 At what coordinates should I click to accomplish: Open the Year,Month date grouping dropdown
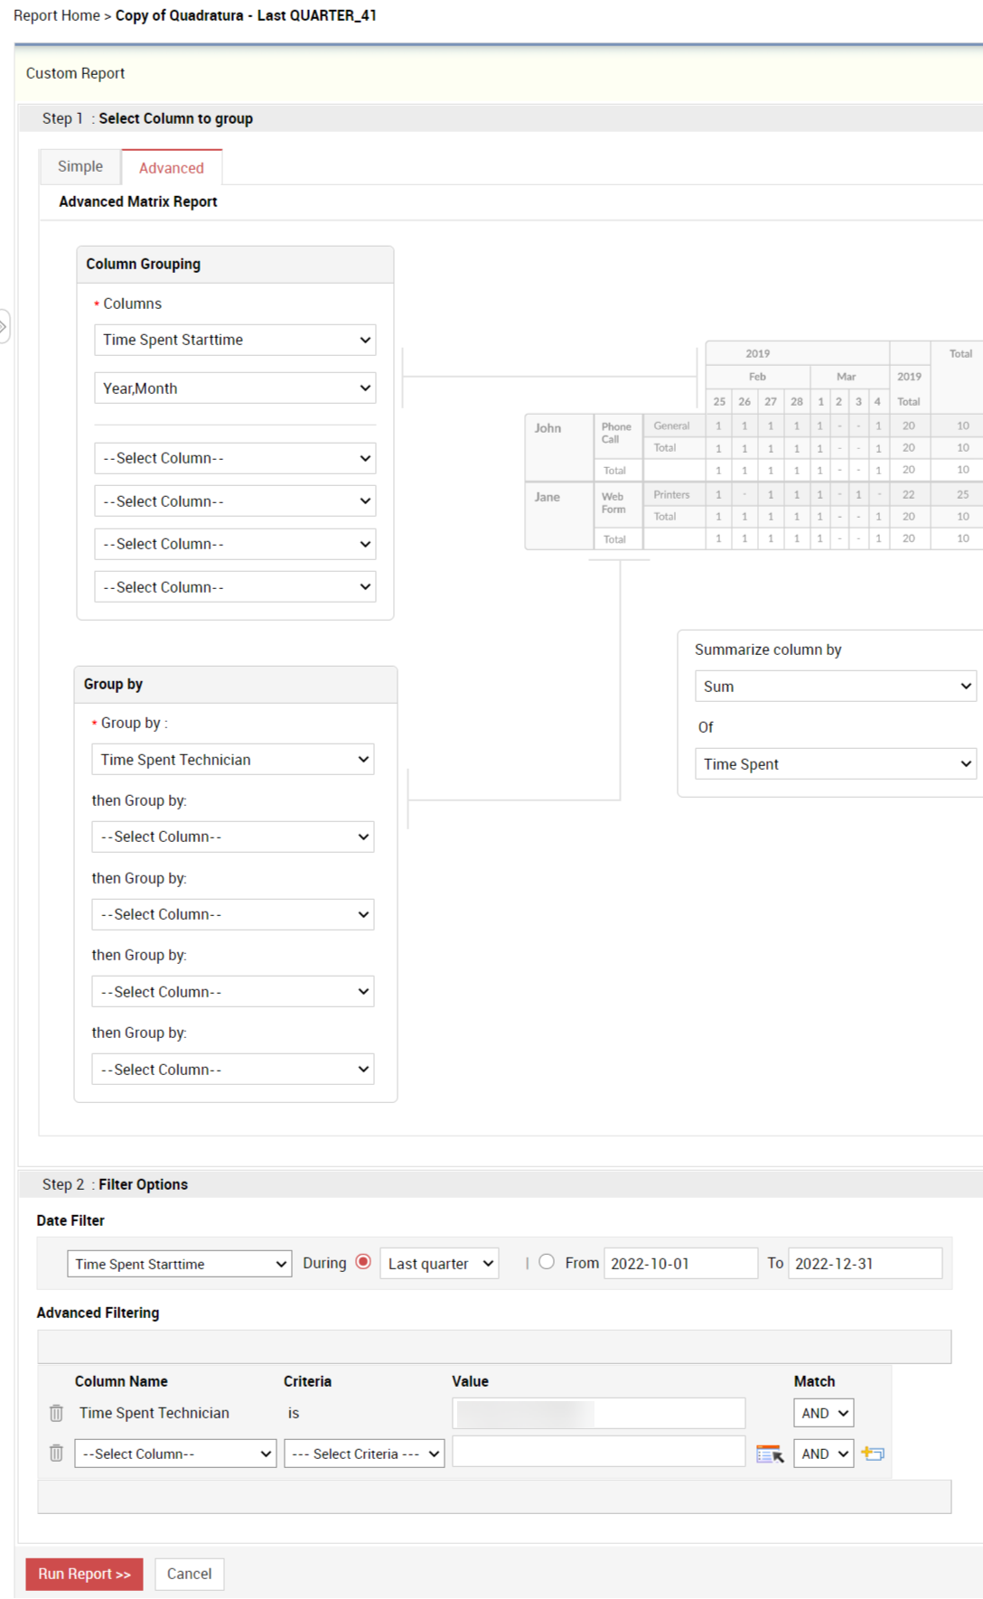click(235, 388)
